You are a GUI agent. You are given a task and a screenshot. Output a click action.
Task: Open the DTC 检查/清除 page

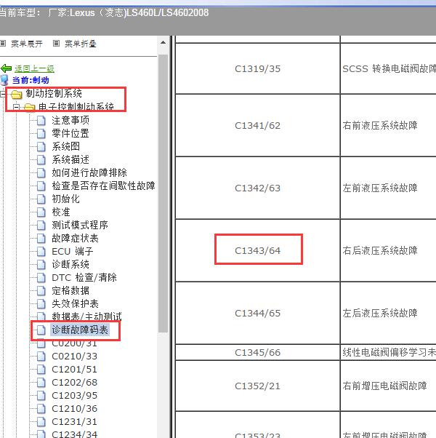pos(84,277)
